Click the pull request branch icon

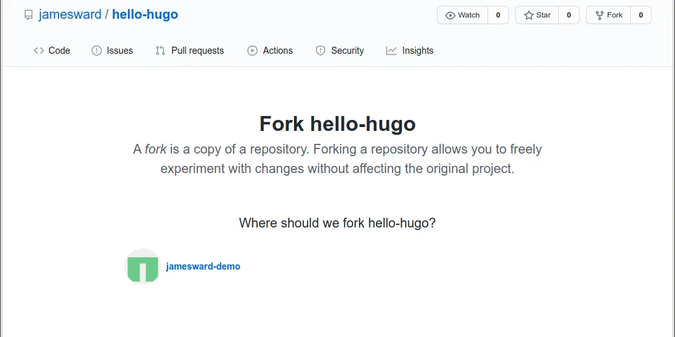click(x=160, y=51)
